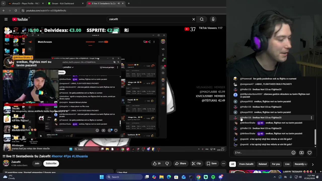Screen dimensions: 322x181
Task: Share the livestream
Action: (180, 163)
